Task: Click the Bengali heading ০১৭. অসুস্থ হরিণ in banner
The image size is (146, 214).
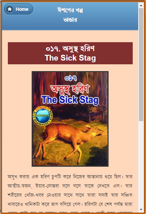Action: [70, 49]
